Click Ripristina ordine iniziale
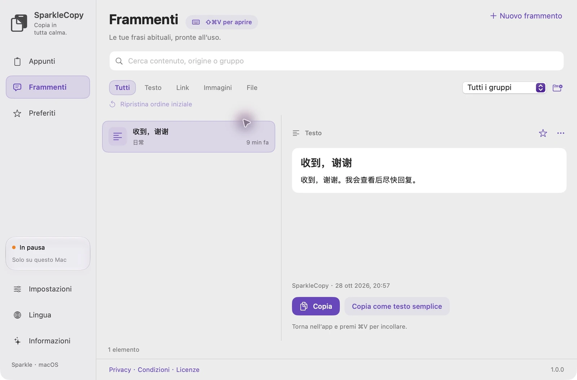This screenshot has height=380, width=577. click(x=151, y=104)
